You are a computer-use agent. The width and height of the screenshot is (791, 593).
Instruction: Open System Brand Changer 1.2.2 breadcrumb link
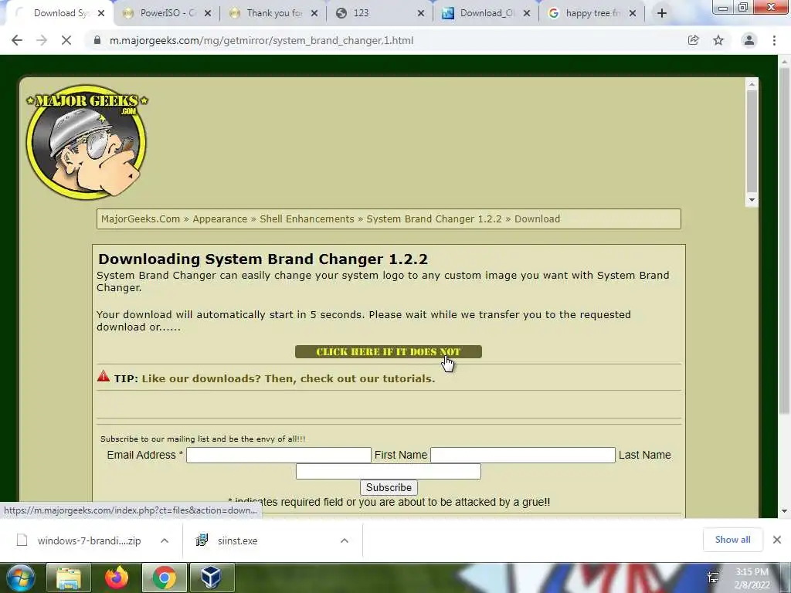click(434, 219)
